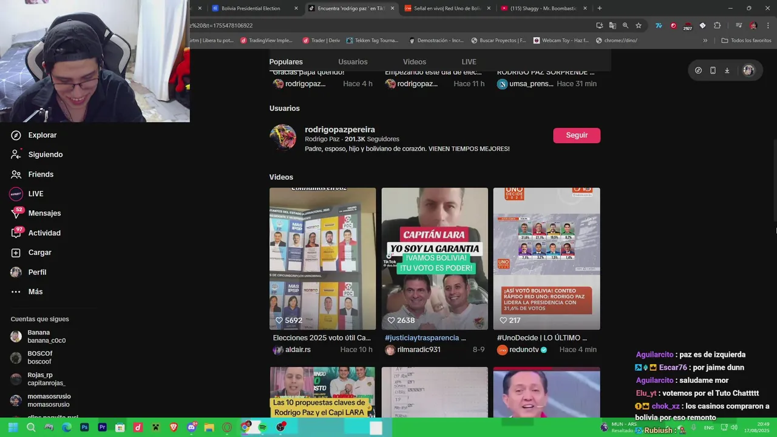
Task: Open Mensajes inbox with 52 badge
Action: coord(36,213)
